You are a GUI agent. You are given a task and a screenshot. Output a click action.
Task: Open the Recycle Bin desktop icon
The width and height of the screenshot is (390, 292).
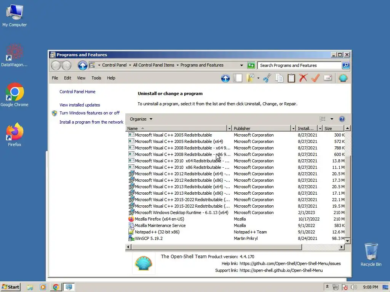click(371, 254)
